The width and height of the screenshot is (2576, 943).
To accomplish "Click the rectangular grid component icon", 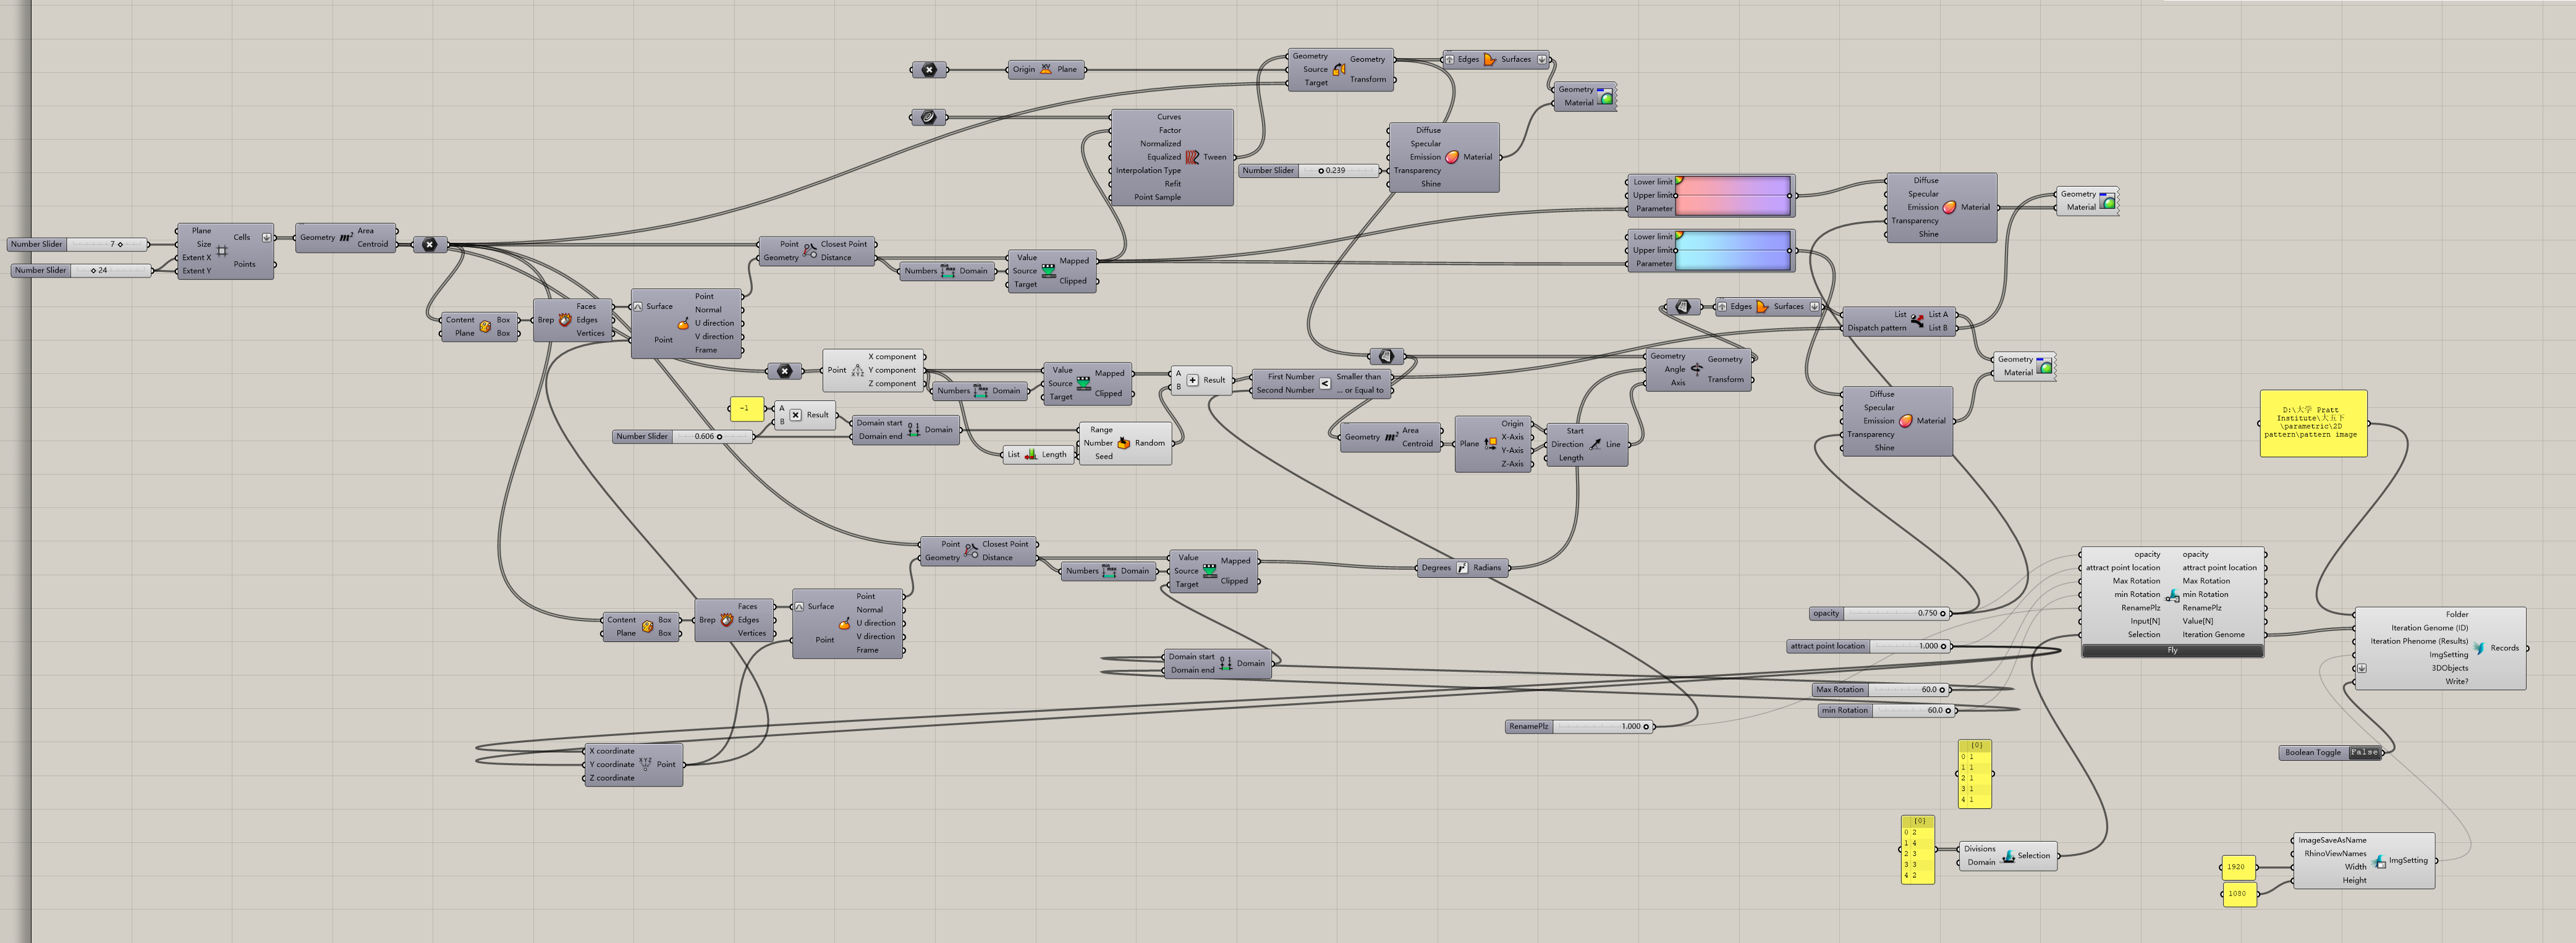I will 222,251.
